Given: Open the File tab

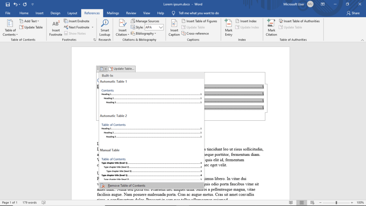Looking at the screenshot, I should (x=8, y=13).
